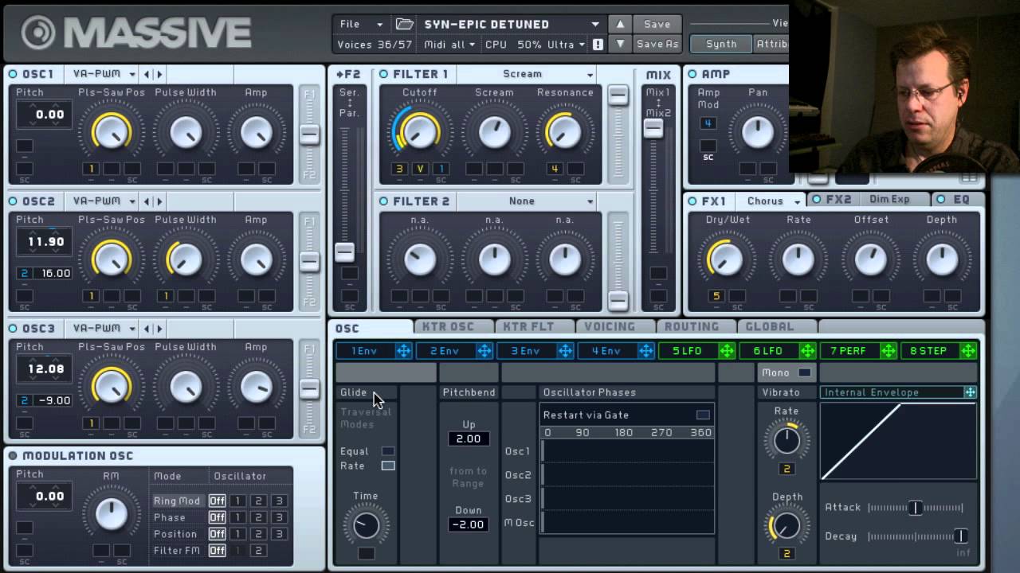This screenshot has width=1020, height=573.
Task: Select OSC1 next wavetable arrow
Action: [159, 74]
